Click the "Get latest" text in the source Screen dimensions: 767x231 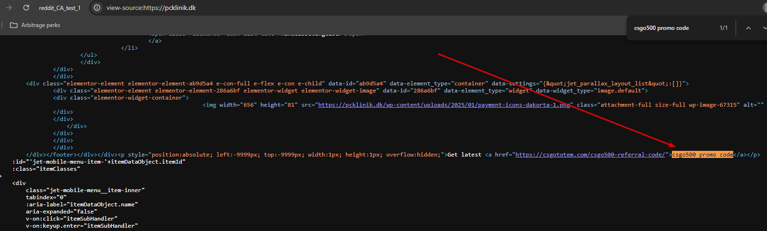pos(464,155)
